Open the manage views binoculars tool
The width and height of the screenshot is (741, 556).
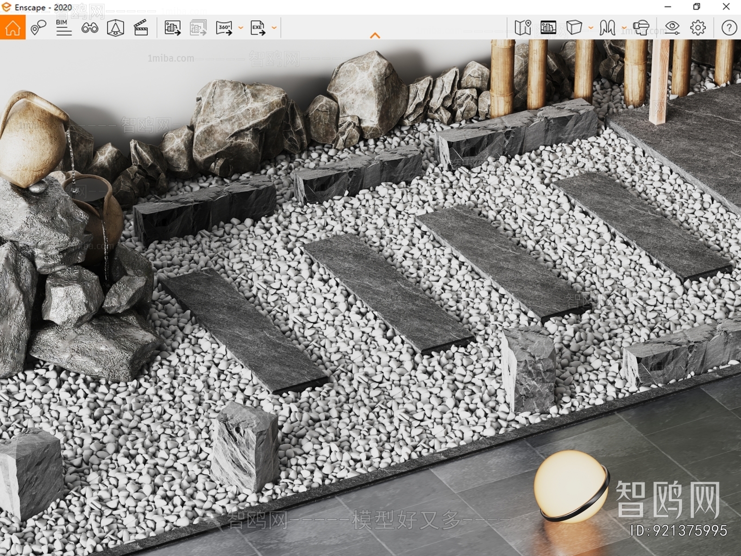click(x=89, y=28)
